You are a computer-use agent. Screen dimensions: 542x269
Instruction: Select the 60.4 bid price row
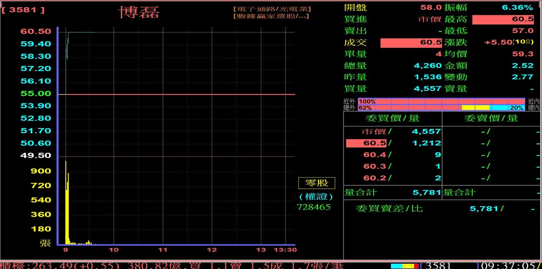click(393, 155)
